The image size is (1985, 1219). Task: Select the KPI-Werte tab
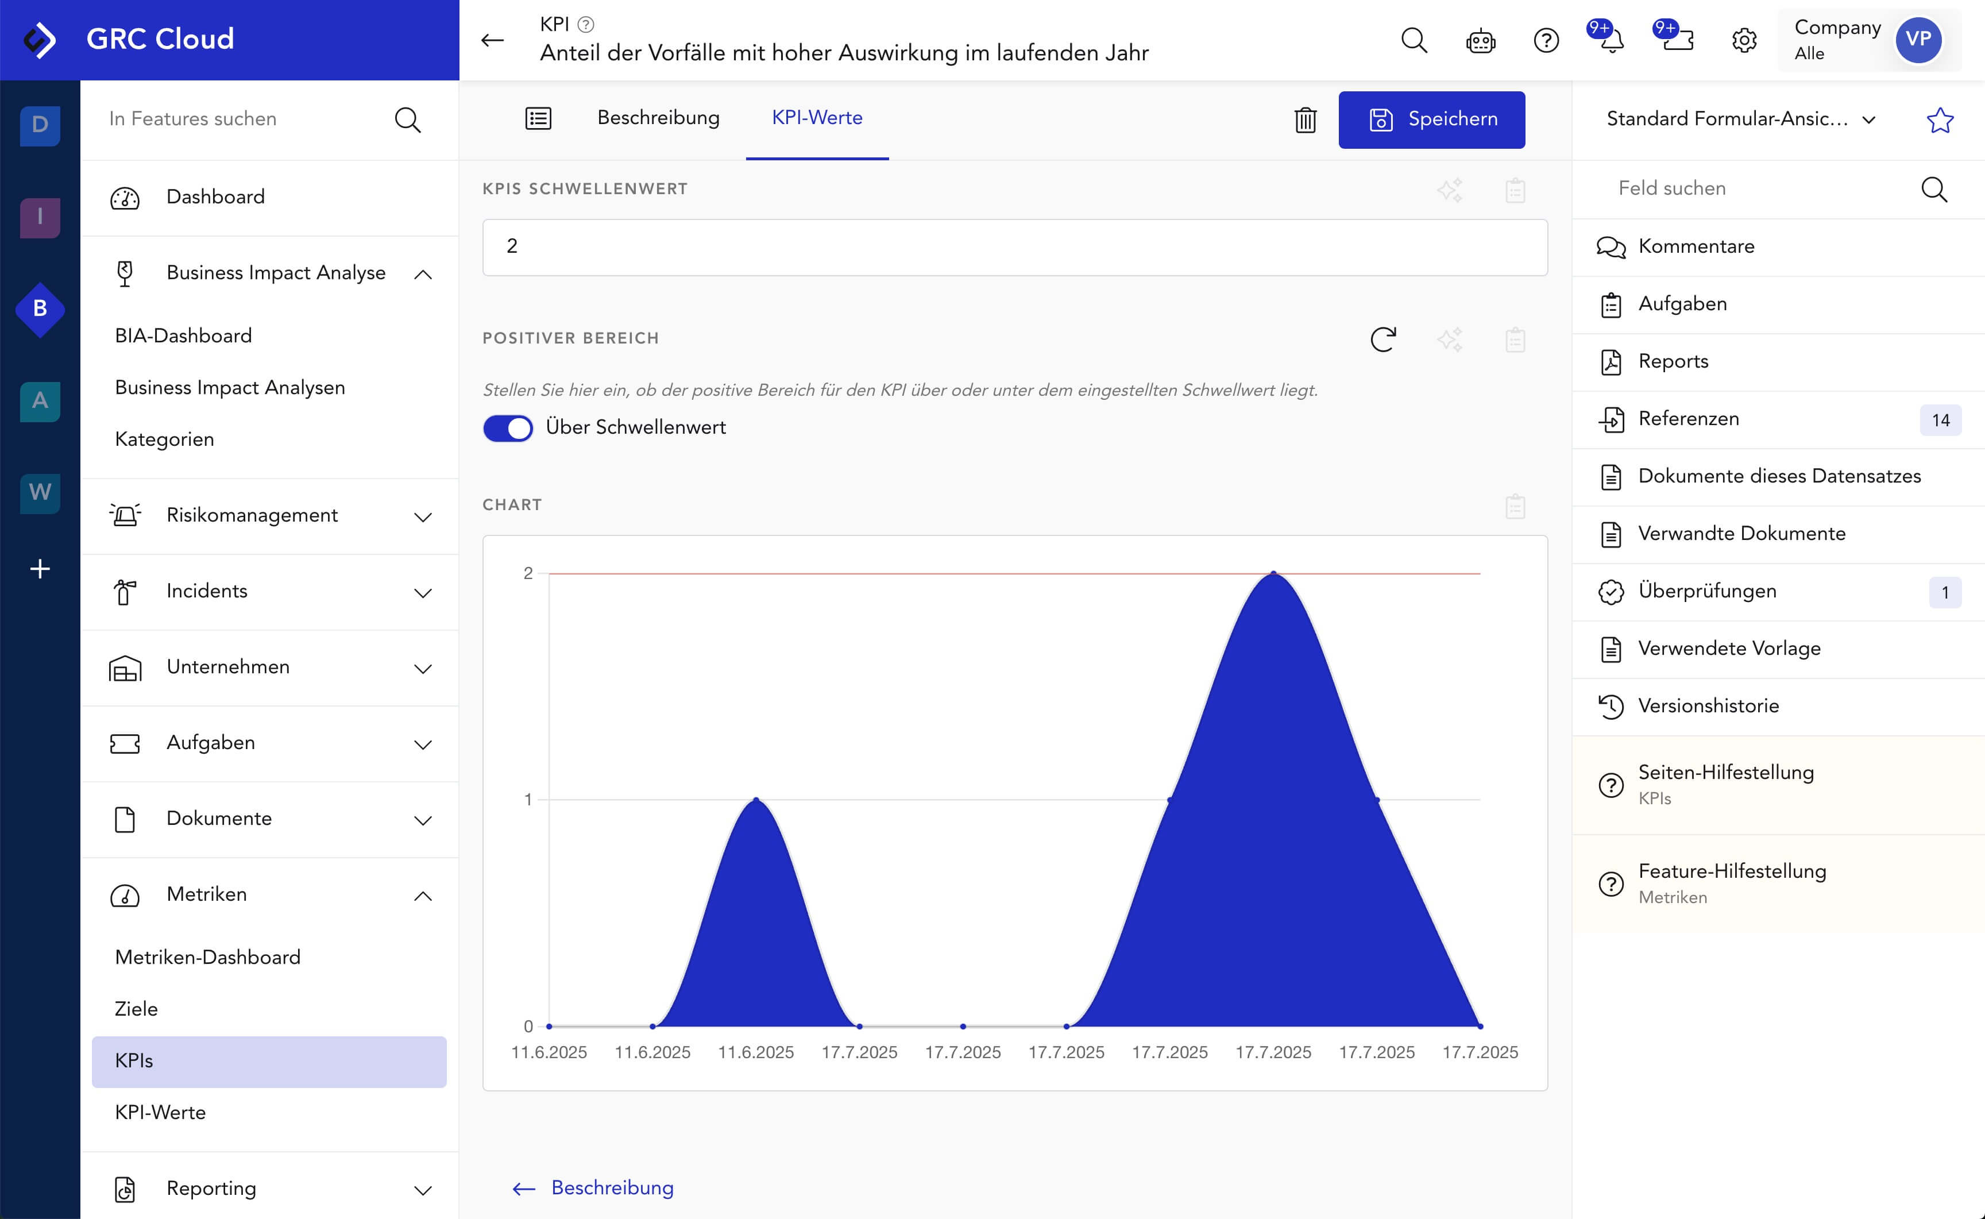pyautogui.click(x=816, y=118)
